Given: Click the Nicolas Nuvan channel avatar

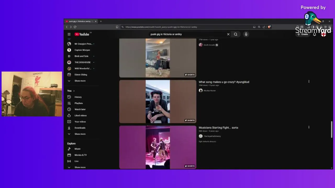Looking at the screenshot, I should [x=201, y=90].
